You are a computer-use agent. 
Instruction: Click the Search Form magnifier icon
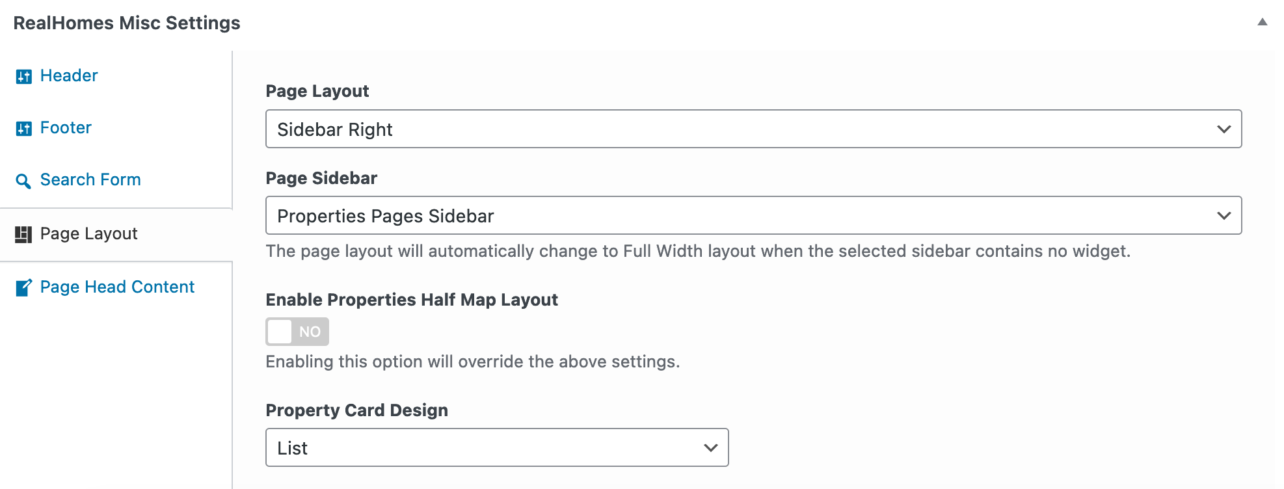click(x=23, y=181)
